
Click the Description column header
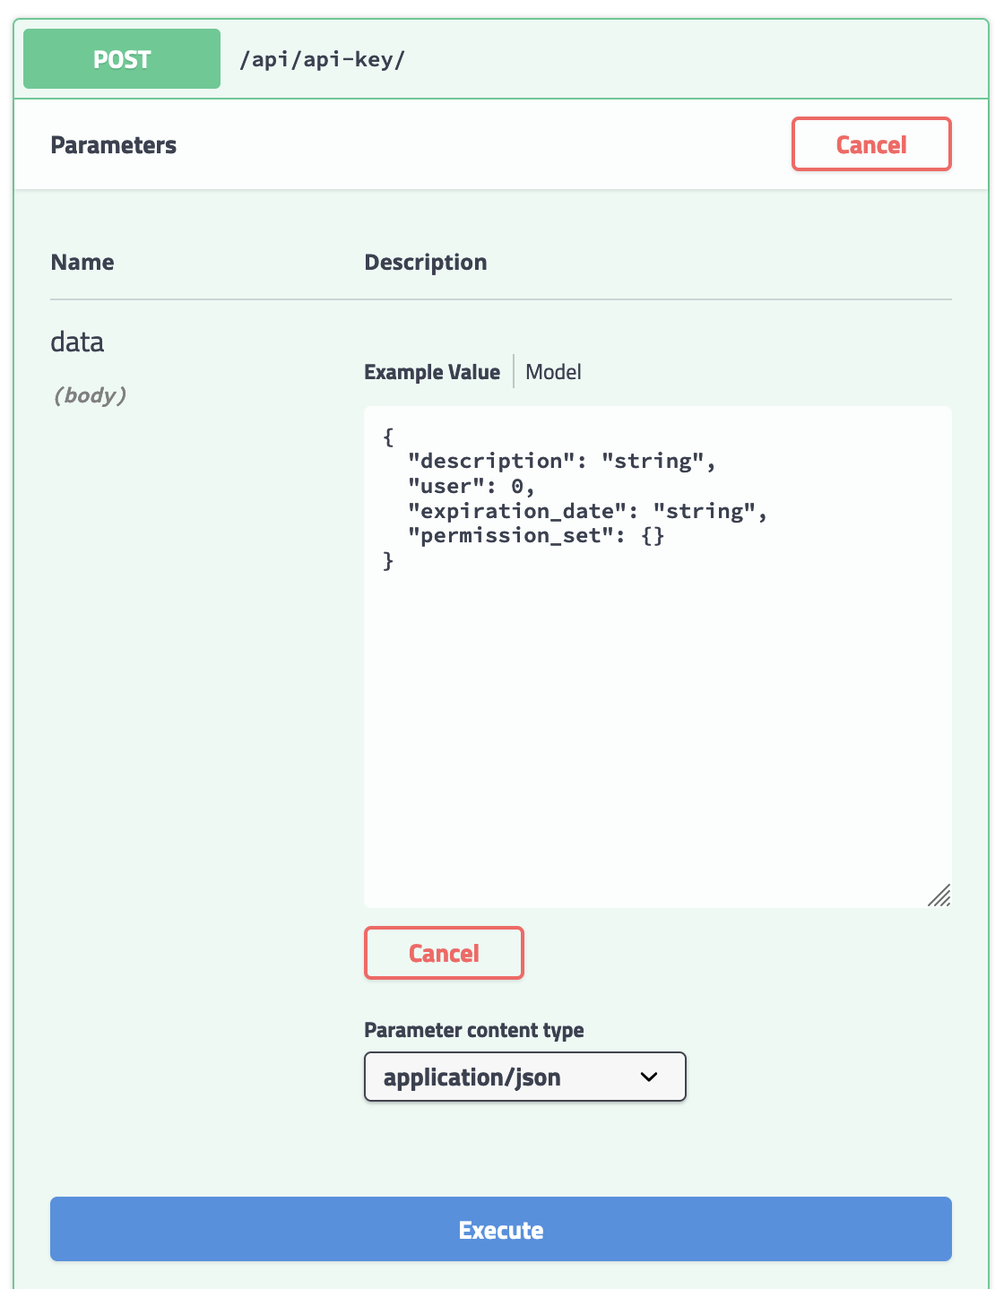coord(425,261)
